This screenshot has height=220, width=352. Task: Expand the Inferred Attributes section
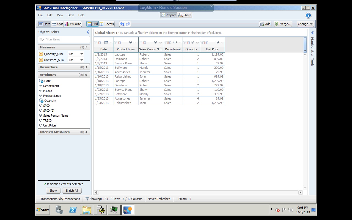point(86,132)
